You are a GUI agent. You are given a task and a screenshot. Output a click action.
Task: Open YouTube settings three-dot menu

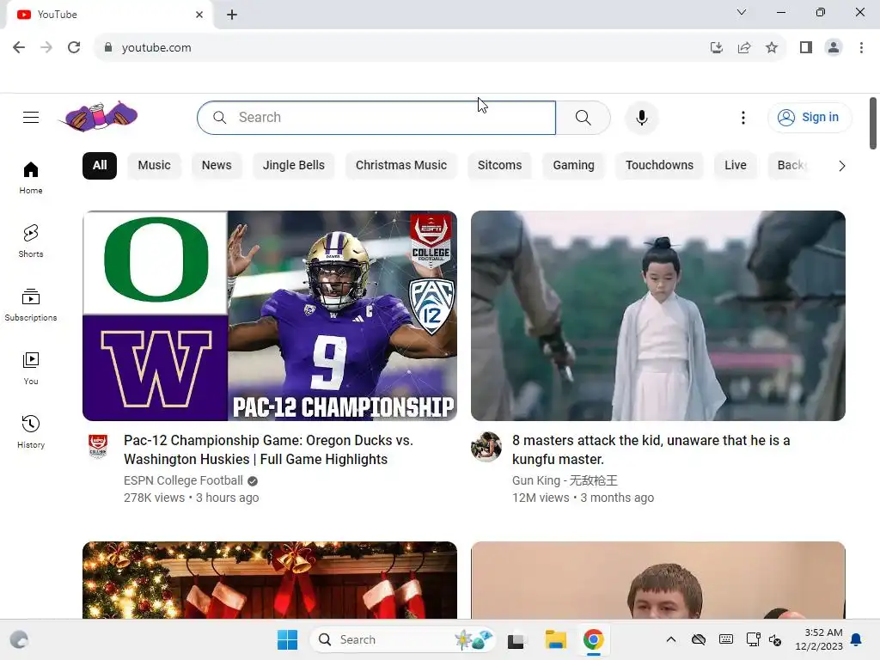[x=743, y=117]
